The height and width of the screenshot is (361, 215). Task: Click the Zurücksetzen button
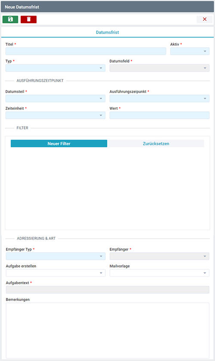[x=156, y=143]
